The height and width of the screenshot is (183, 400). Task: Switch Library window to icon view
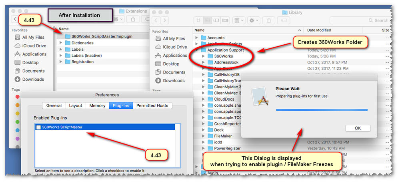click(198, 20)
